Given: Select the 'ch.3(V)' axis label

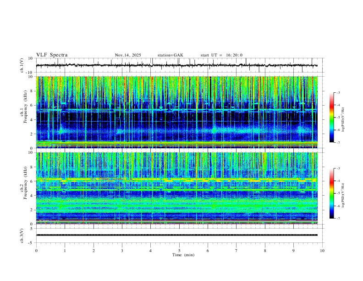Looking at the screenshot, I should [22, 236].
